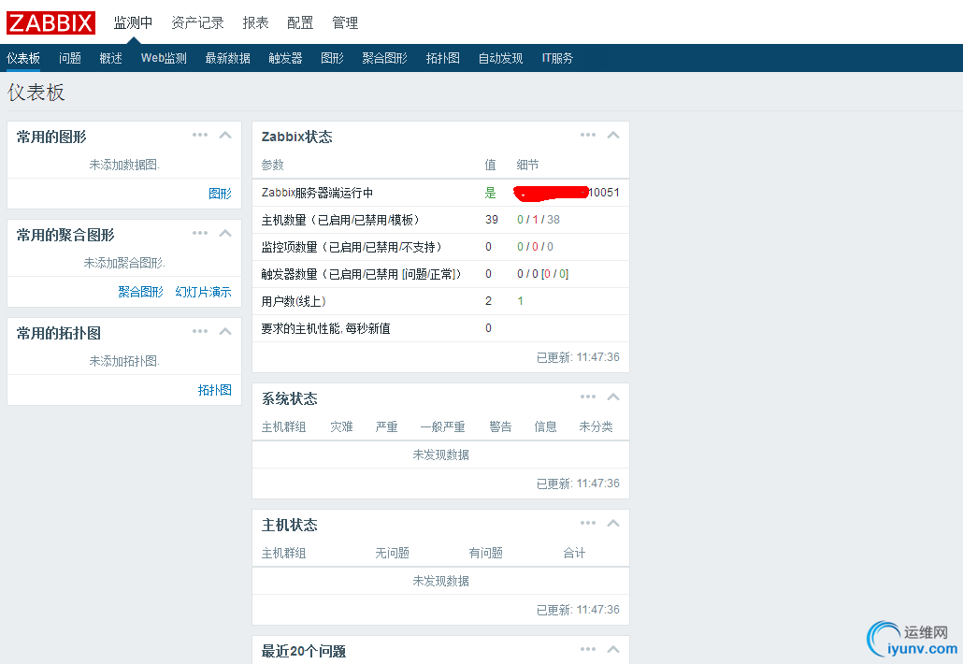Open options menu of 主机状态 widget
Screen dimensions: 963x664
588,524
